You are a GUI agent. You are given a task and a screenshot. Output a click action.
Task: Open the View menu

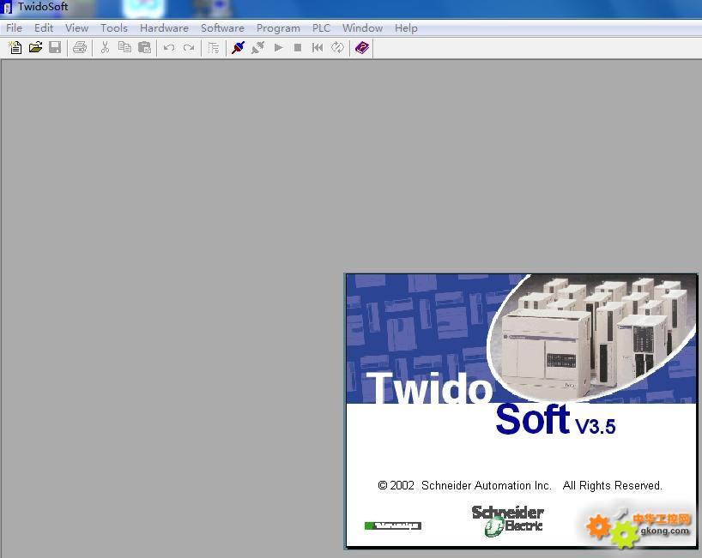tap(77, 28)
